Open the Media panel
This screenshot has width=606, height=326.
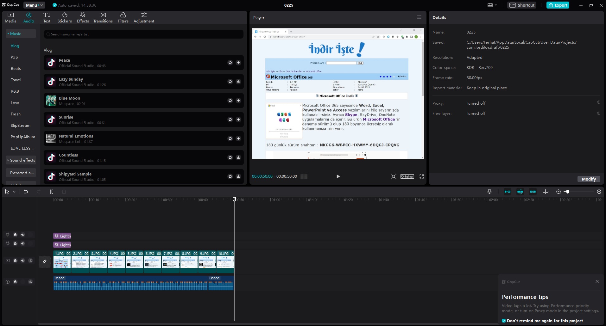click(x=10, y=17)
